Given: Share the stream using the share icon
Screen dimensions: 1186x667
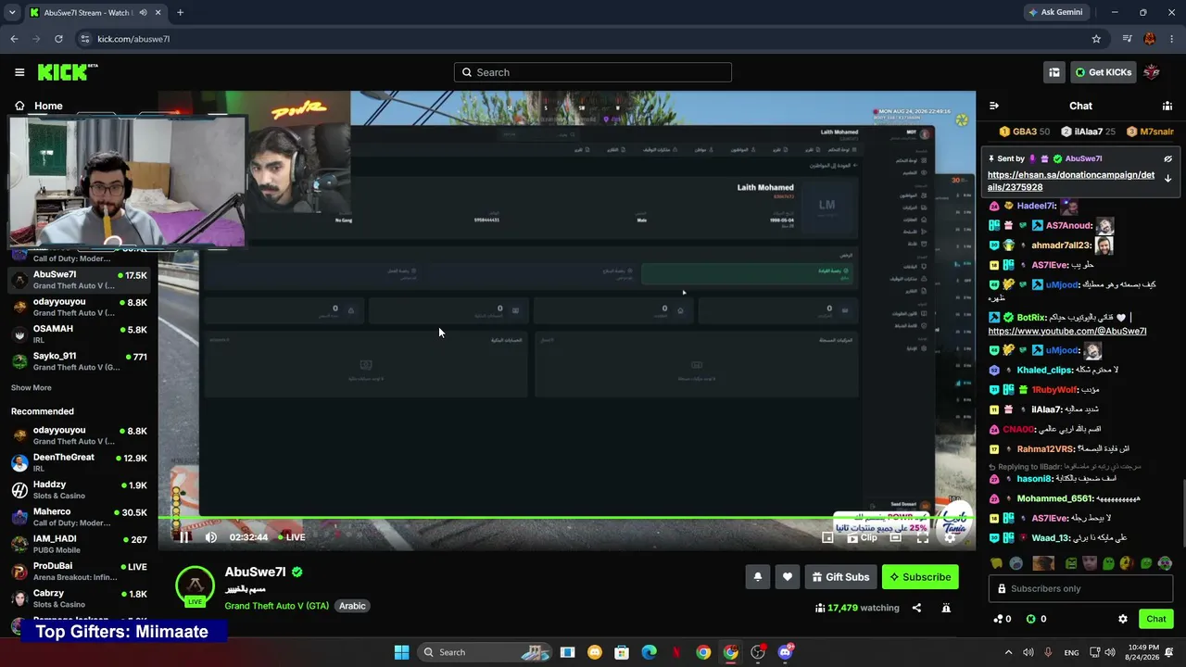Looking at the screenshot, I should coord(916,608).
